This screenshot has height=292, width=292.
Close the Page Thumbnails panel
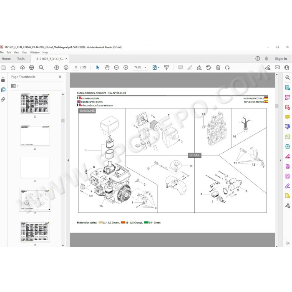60,77
